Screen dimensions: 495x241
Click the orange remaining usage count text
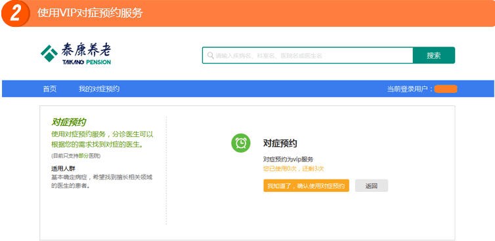pyautogui.click(x=293, y=169)
